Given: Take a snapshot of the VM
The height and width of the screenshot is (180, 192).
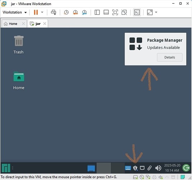Looking at the screenshot, I should 66,12.
